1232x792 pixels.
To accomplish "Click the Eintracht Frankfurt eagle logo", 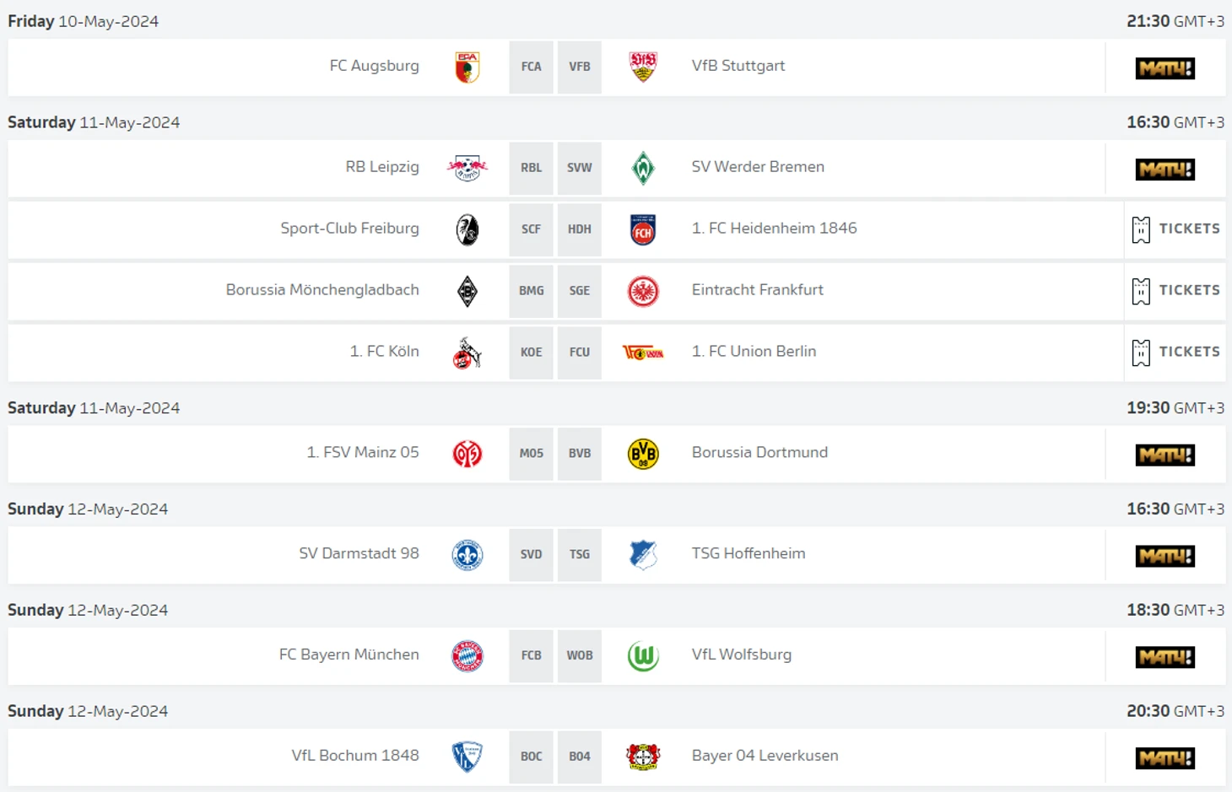I will point(643,291).
